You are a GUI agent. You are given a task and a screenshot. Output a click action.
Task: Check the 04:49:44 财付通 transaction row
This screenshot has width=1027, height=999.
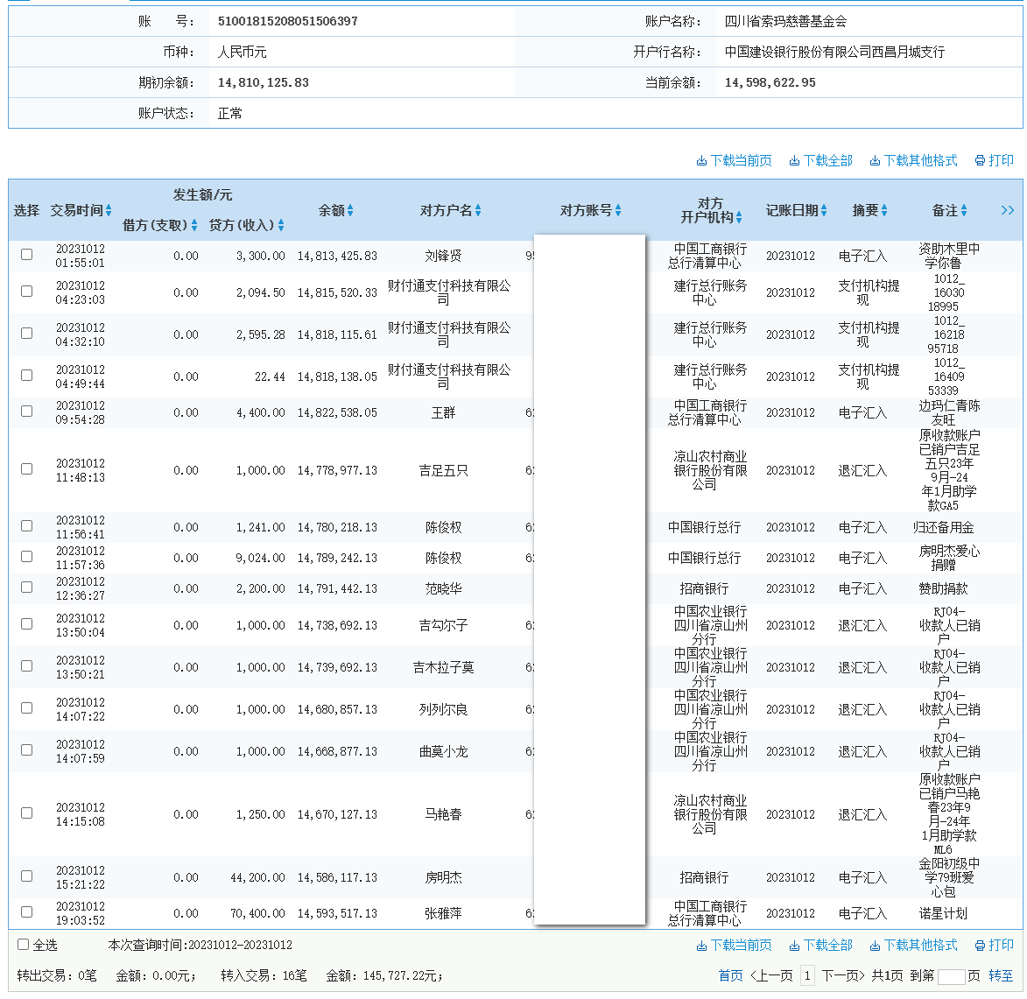coord(27,375)
